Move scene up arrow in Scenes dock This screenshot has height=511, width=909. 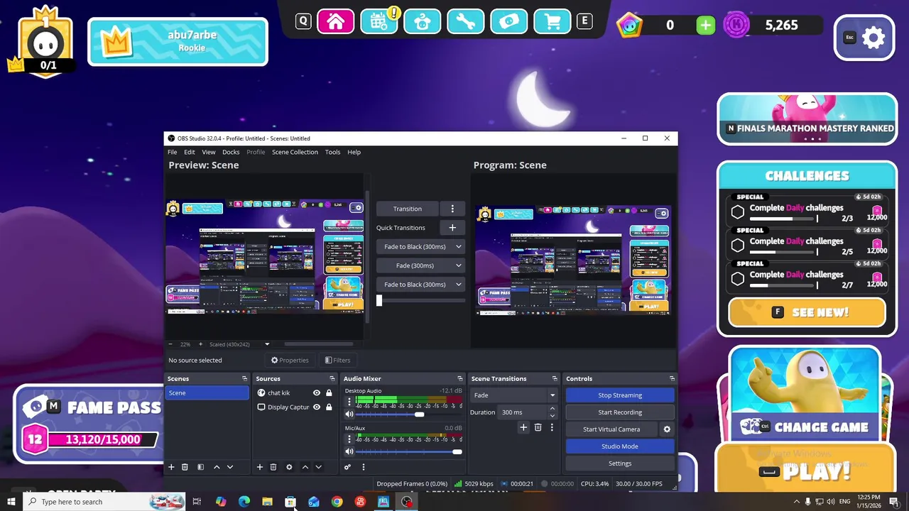217,467
